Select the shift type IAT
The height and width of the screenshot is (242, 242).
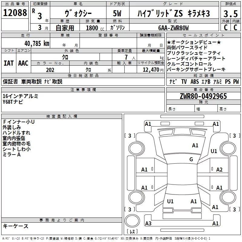pyautogui.click(x=9, y=63)
